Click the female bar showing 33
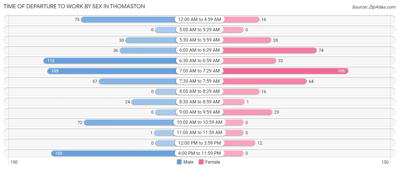This screenshot has height=169, width=399. 249,60
